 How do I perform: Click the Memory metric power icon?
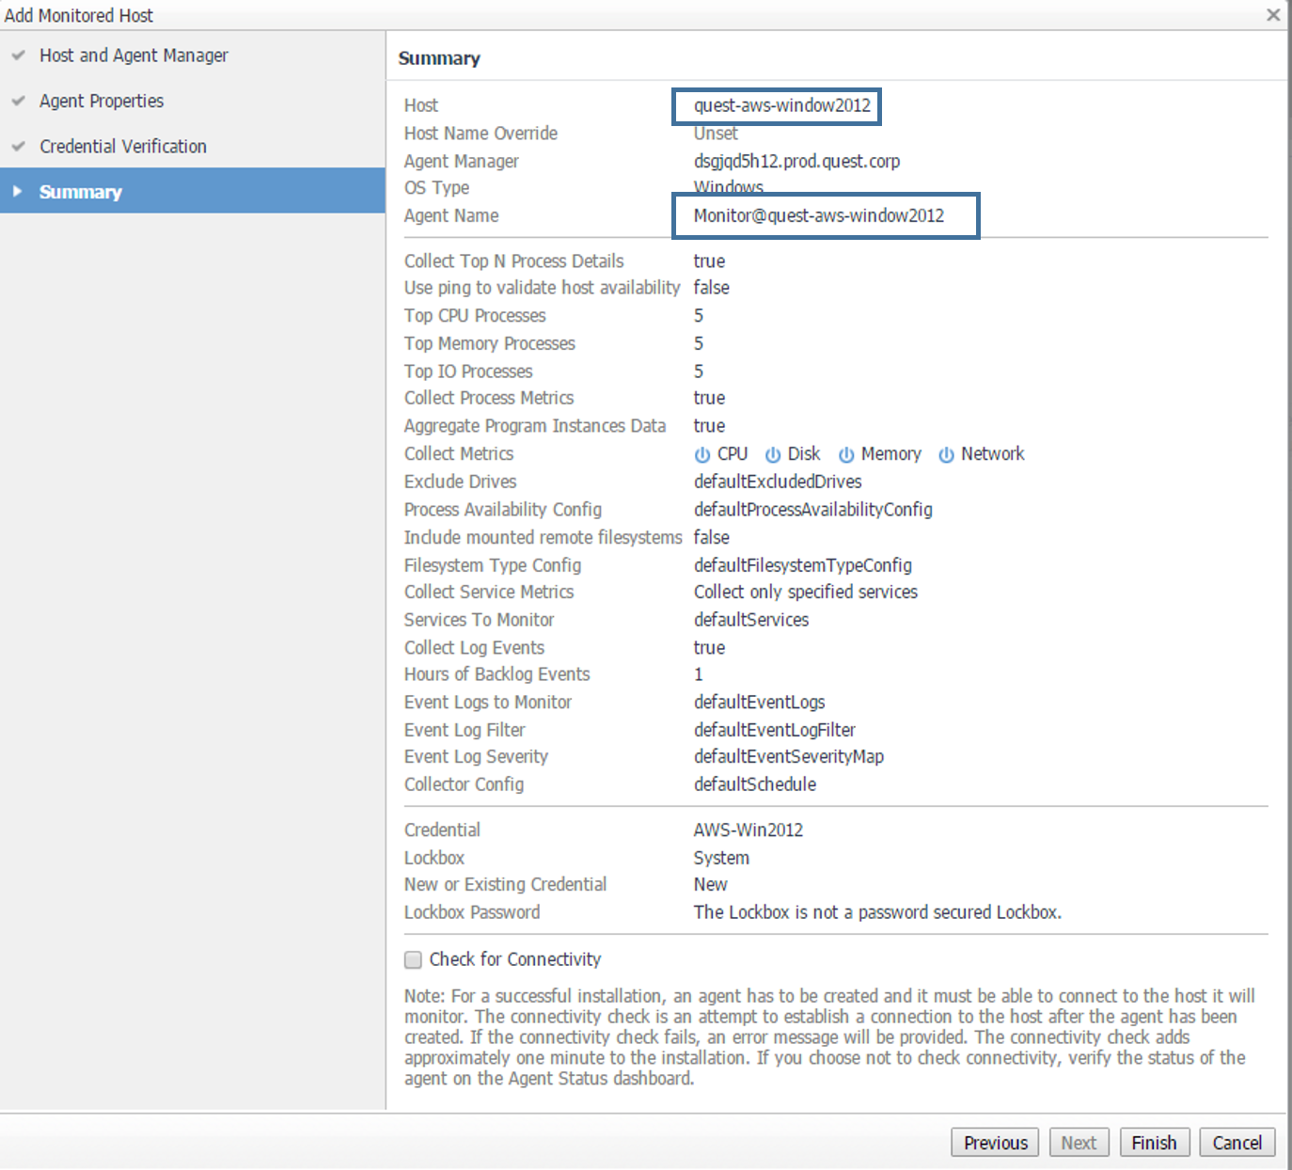click(x=846, y=455)
